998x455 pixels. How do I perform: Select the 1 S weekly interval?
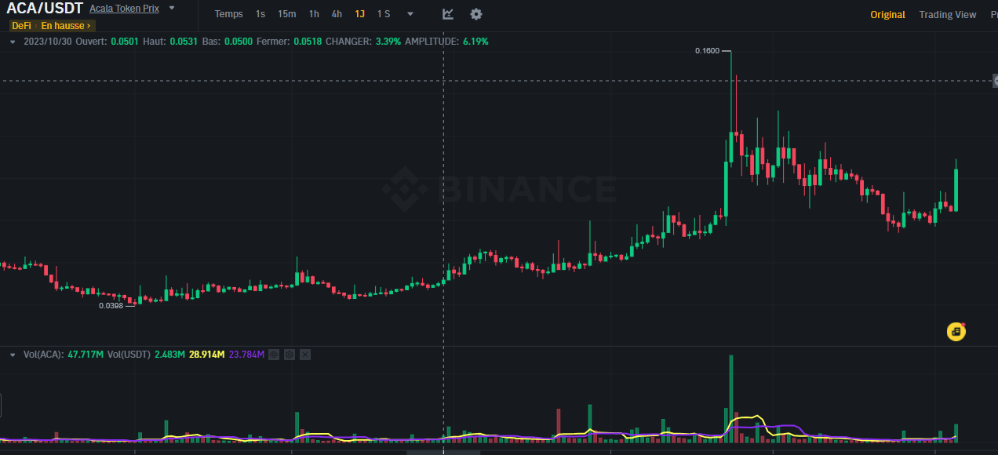(384, 14)
